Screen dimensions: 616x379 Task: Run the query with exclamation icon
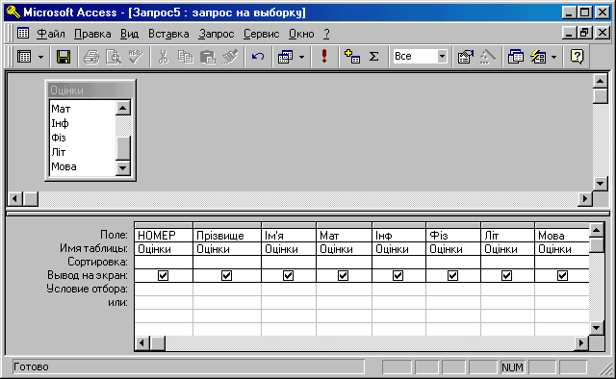[324, 56]
